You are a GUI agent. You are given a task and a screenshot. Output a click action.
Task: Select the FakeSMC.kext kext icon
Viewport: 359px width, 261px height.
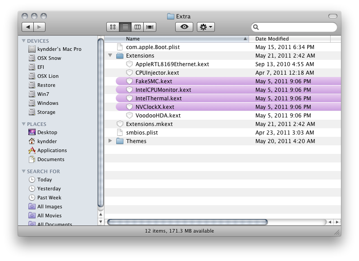[130, 81]
